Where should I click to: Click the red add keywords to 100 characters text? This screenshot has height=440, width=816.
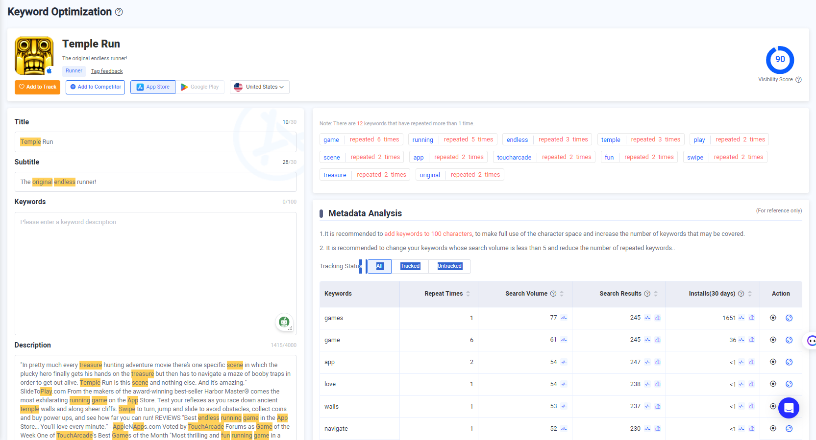coord(428,234)
